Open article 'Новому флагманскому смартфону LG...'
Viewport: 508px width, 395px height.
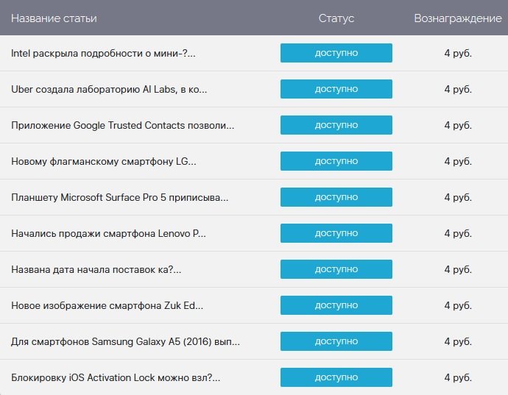(104, 161)
